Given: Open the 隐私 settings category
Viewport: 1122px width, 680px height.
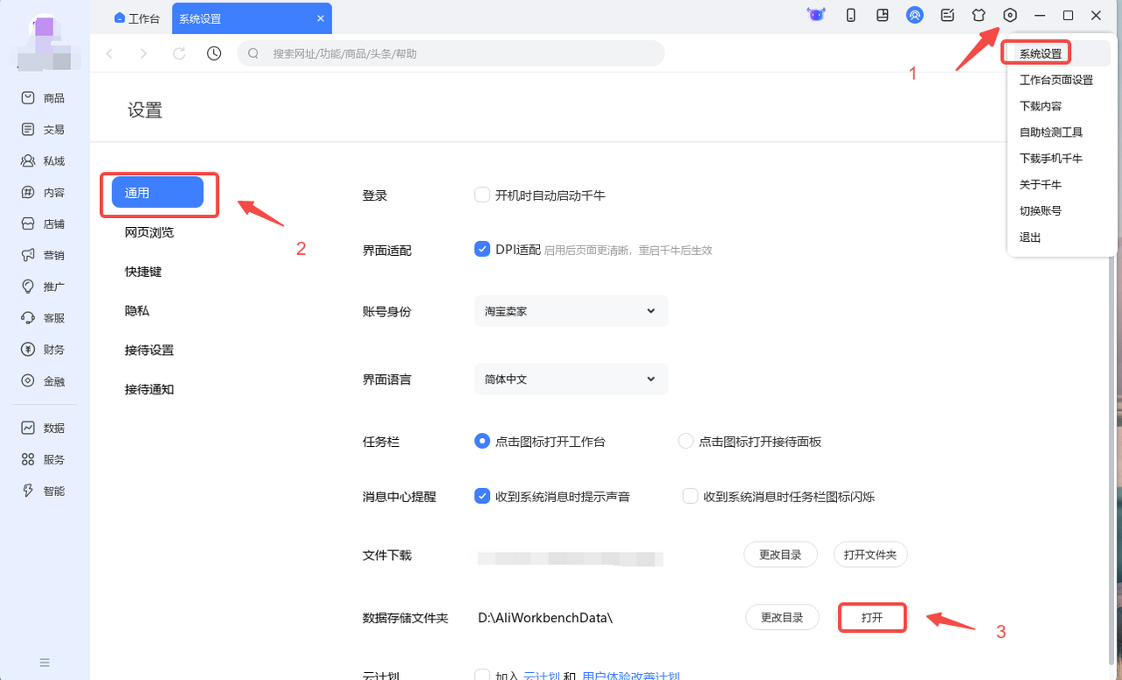Looking at the screenshot, I should (137, 310).
